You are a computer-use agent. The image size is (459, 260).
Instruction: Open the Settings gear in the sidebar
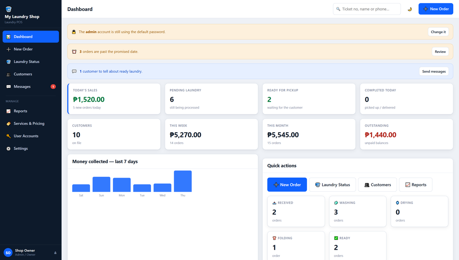point(8,149)
